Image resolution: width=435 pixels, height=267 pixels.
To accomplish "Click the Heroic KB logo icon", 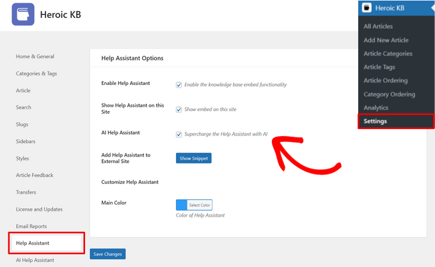I will (x=23, y=14).
